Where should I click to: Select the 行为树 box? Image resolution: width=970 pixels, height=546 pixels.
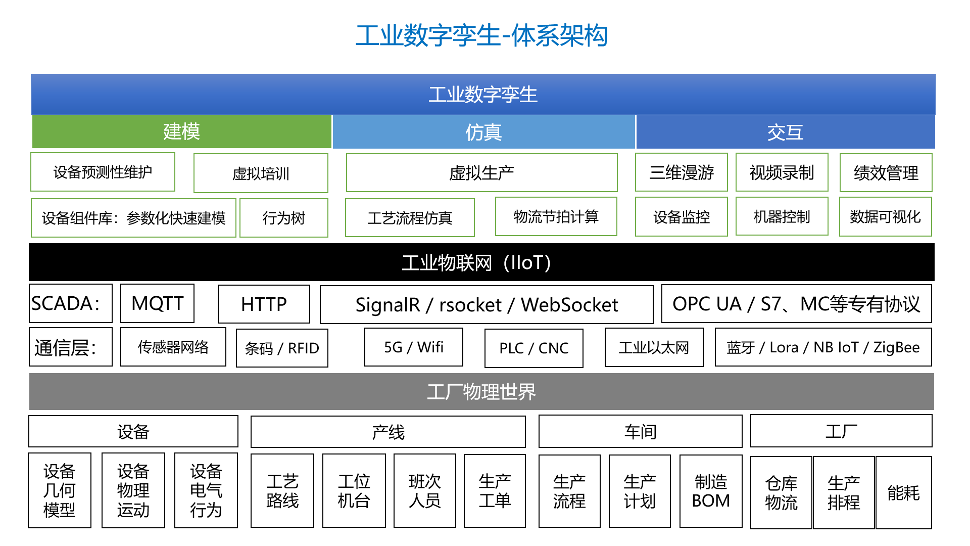point(284,218)
